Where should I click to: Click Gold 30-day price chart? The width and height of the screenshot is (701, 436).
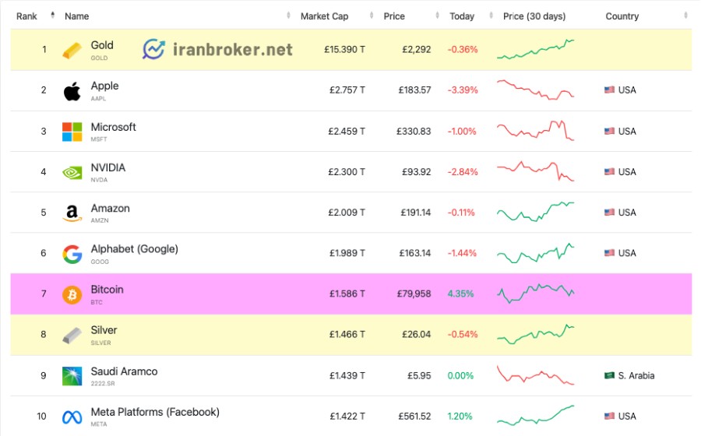tap(535, 49)
